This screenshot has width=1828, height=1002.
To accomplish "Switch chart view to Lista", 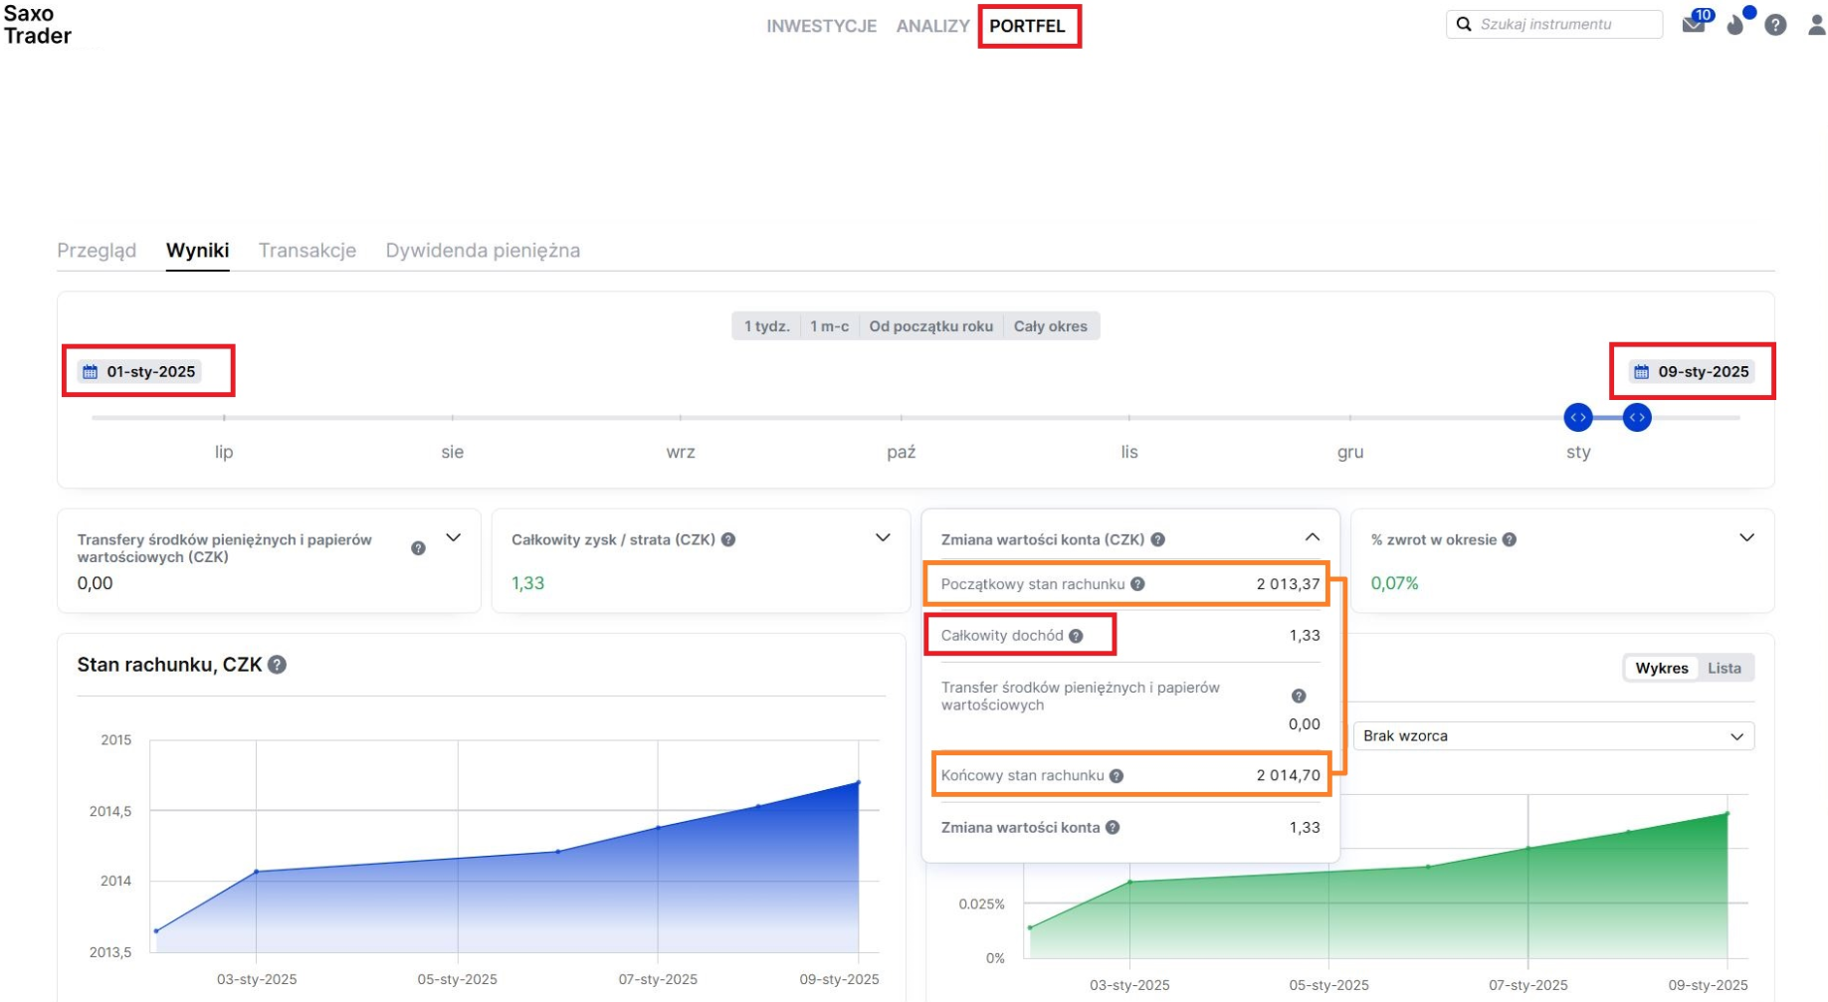I will [1725, 668].
